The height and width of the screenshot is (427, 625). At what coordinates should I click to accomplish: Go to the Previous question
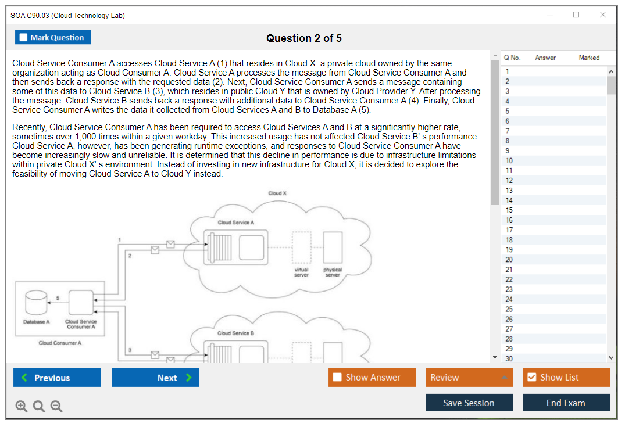point(57,378)
